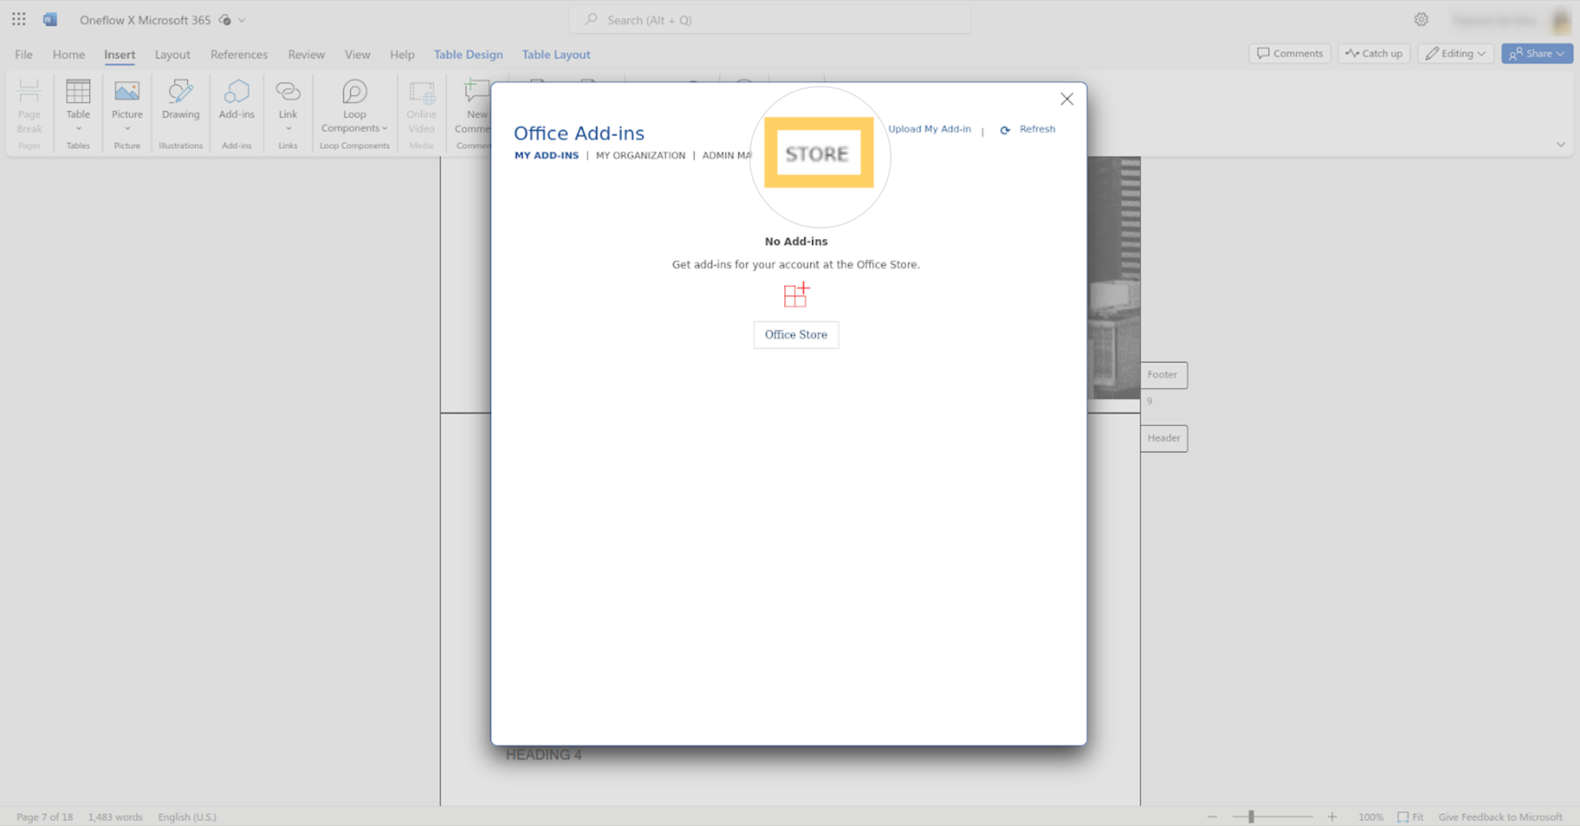1580x826 pixels.
Task: Open Loop Components
Action: pos(354,106)
